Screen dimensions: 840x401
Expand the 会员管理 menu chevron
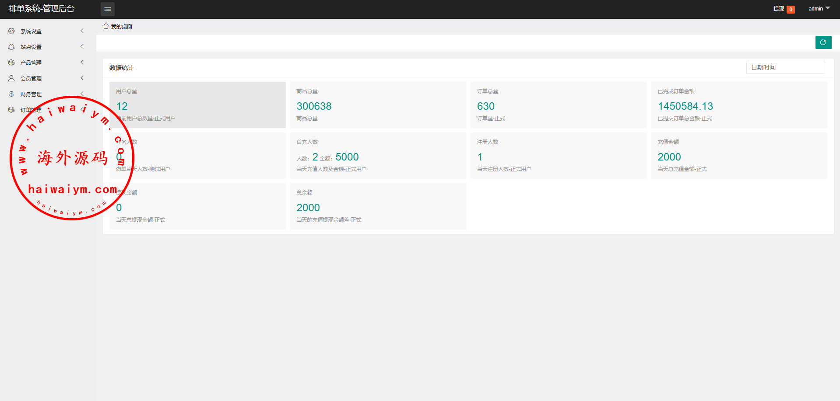[x=82, y=78]
